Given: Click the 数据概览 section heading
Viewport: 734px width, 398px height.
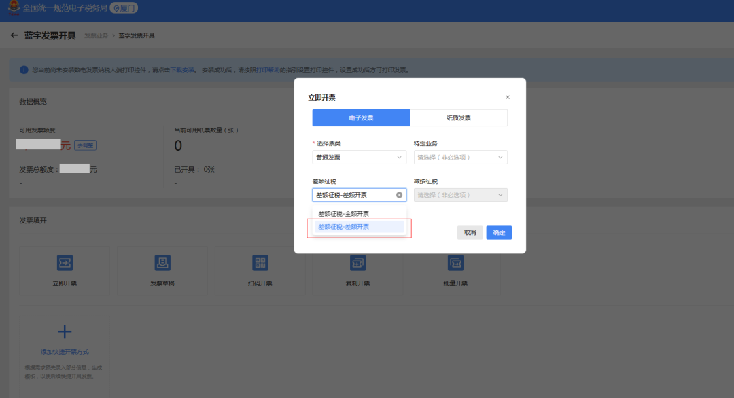Looking at the screenshot, I should 33,102.
